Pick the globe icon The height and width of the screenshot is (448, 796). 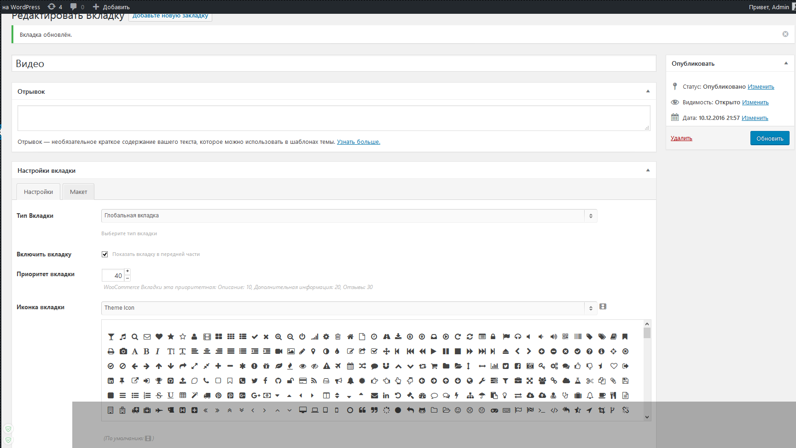[470, 381]
